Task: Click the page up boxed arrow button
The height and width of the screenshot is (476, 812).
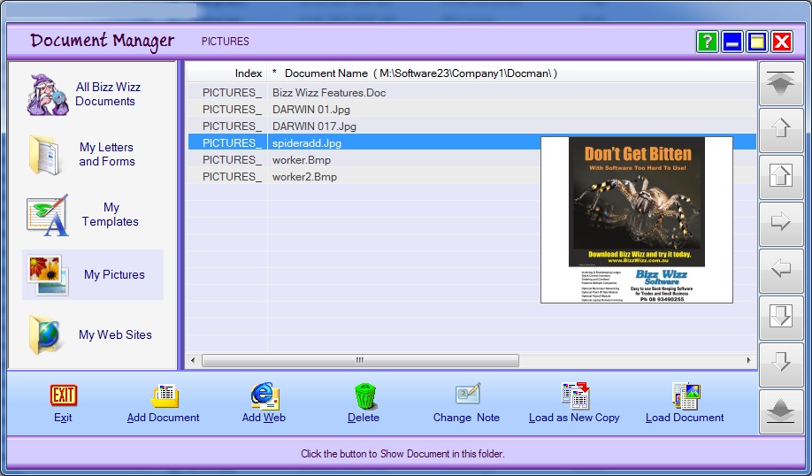Action: 781,177
